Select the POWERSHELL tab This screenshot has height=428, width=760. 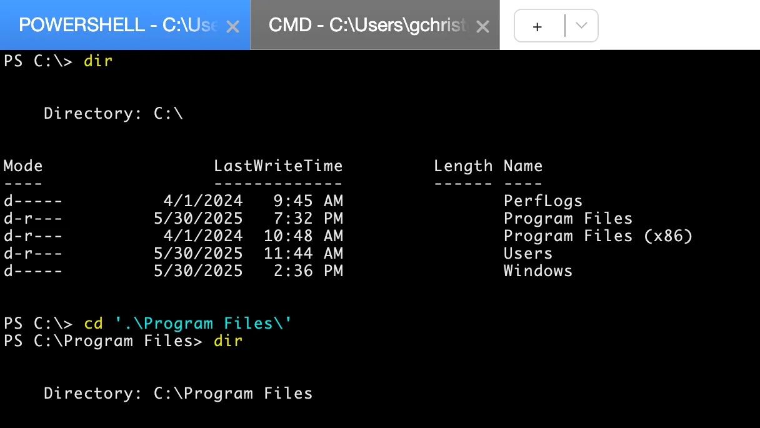tap(100, 25)
